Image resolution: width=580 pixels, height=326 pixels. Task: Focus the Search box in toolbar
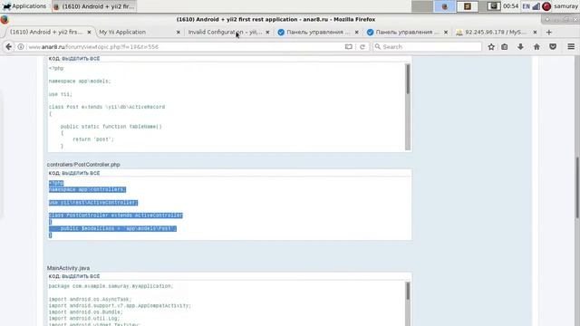(x=427, y=46)
